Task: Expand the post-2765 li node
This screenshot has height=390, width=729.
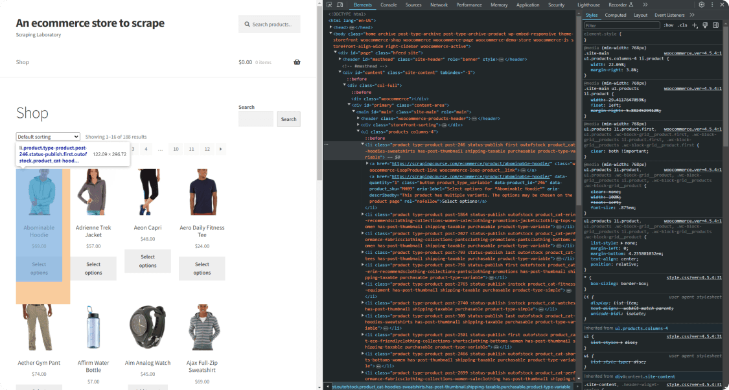Action: [x=363, y=284]
